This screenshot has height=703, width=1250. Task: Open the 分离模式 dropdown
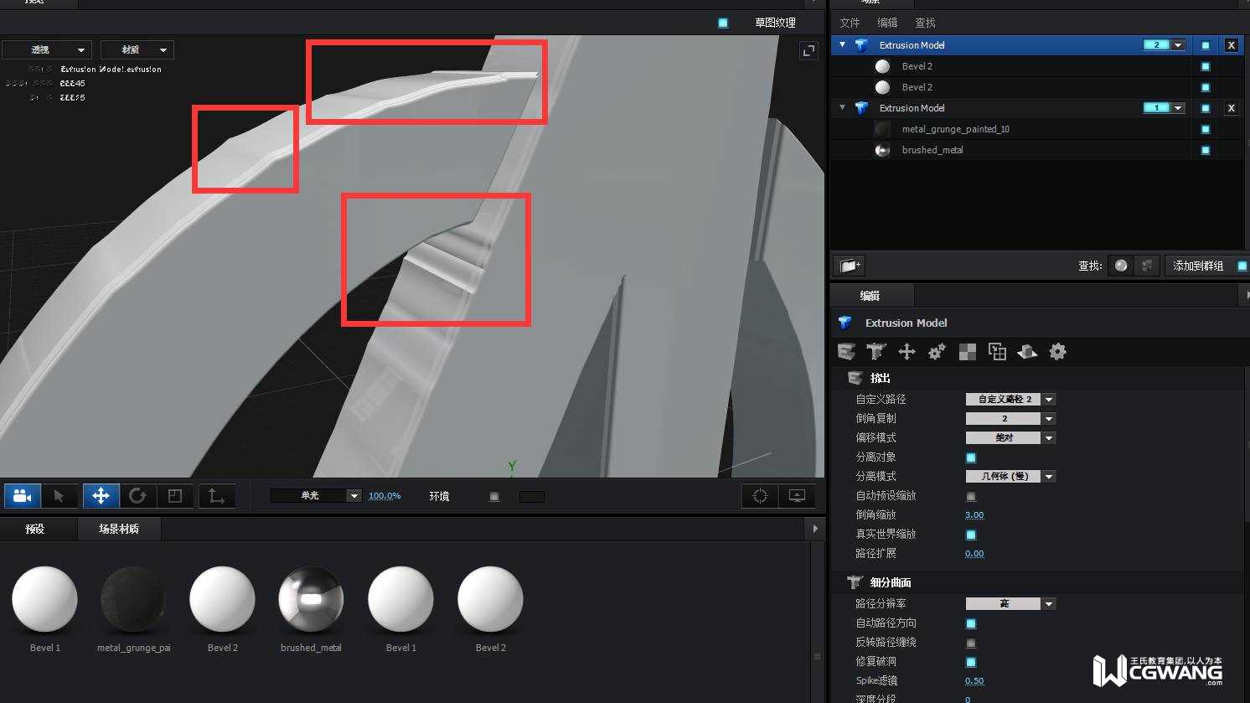coord(1010,477)
